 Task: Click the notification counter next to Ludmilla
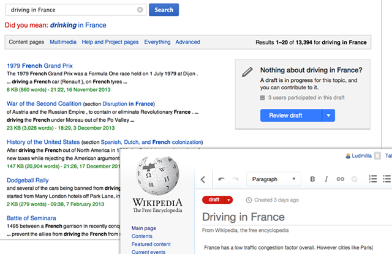(377, 156)
